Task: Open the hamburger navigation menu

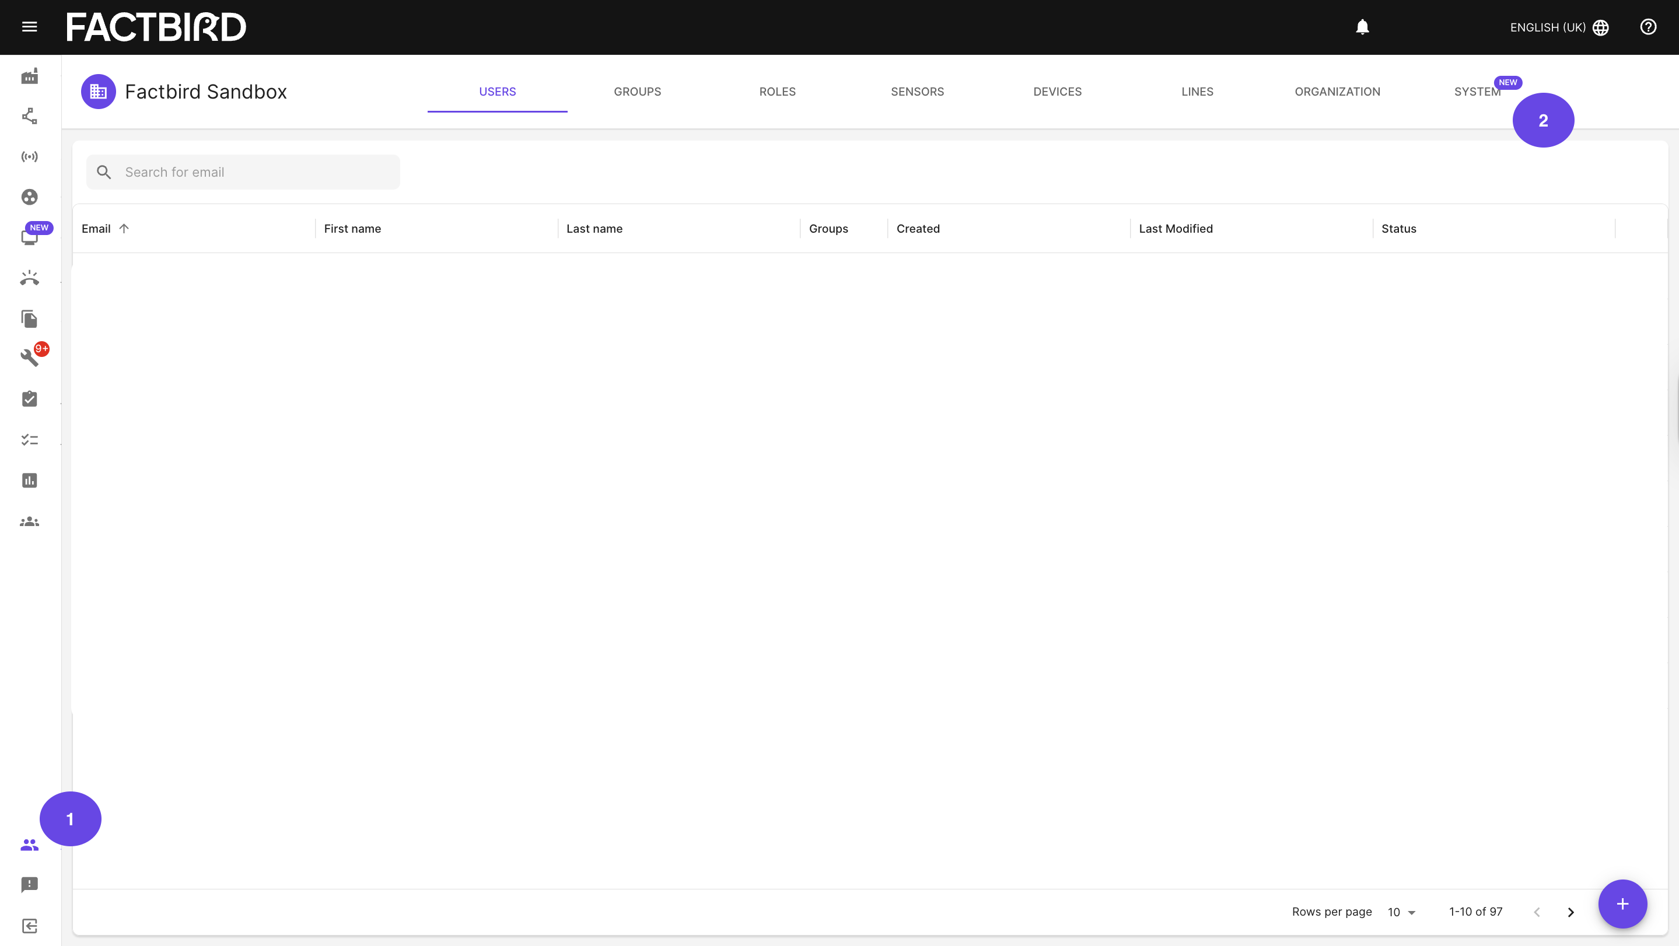Action: (29, 27)
